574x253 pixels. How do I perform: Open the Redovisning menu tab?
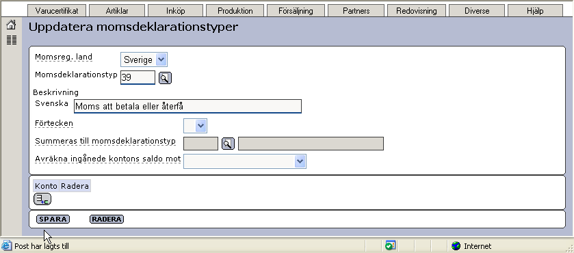tap(416, 11)
